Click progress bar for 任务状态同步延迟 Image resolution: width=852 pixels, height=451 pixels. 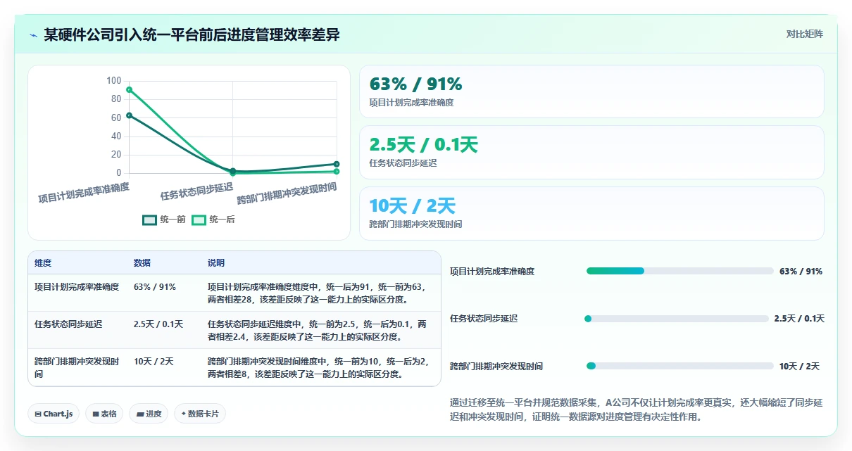[677, 319]
